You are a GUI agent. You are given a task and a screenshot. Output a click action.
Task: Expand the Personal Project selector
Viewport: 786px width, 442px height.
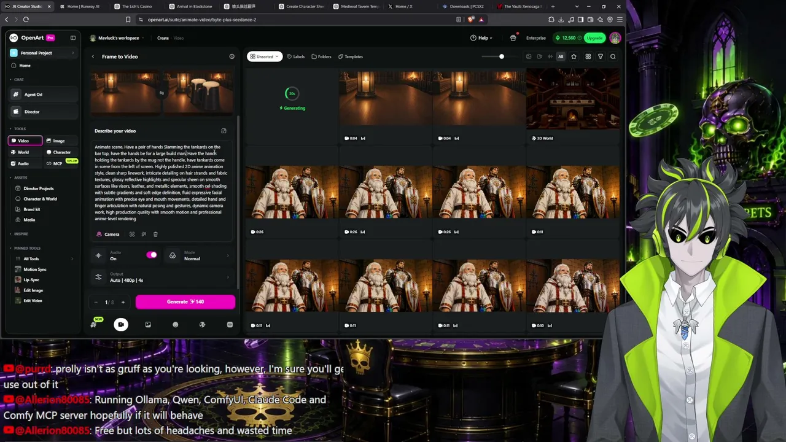(x=42, y=53)
